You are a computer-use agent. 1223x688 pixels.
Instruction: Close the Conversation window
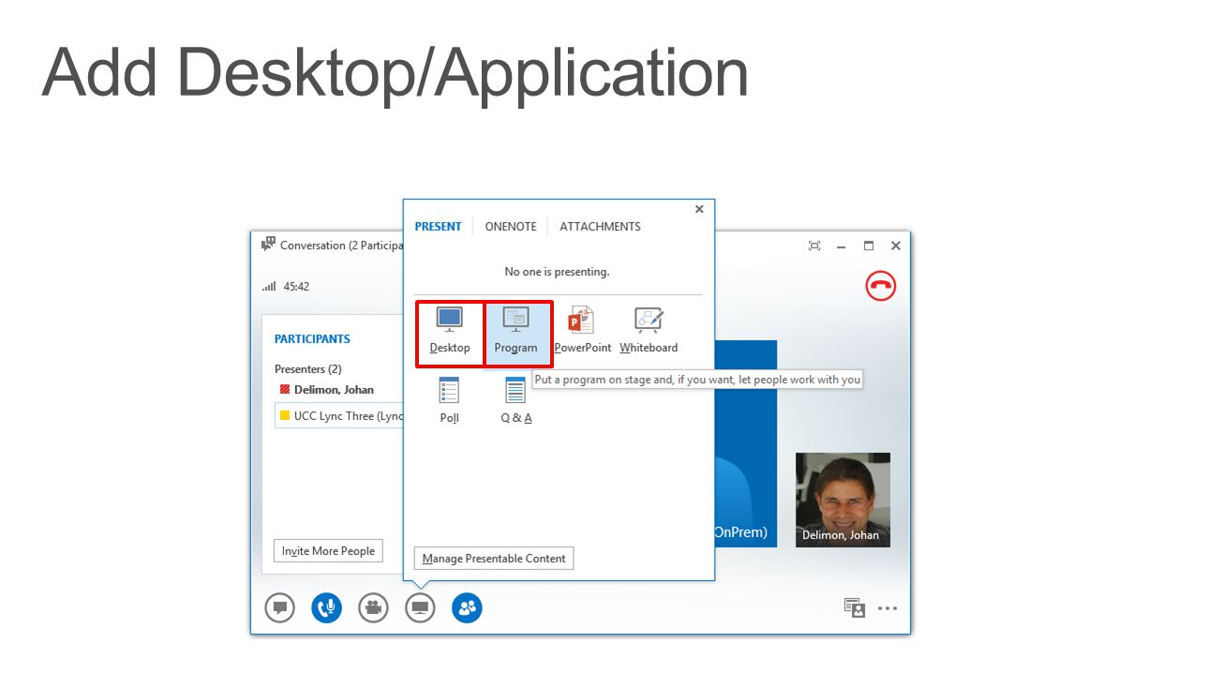coord(896,246)
